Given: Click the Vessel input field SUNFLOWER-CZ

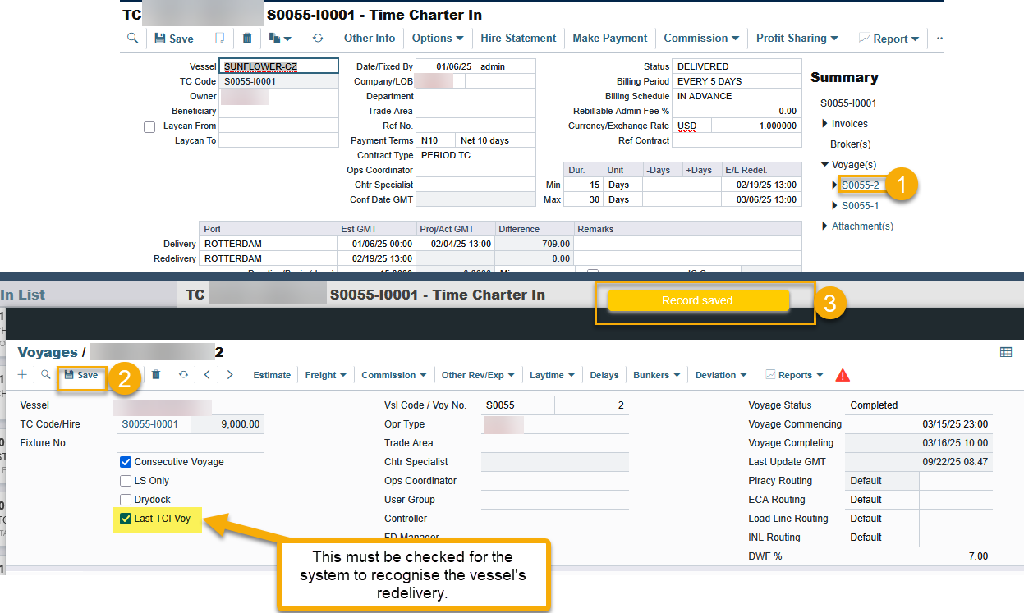Looking at the screenshot, I should pos(278,66).
